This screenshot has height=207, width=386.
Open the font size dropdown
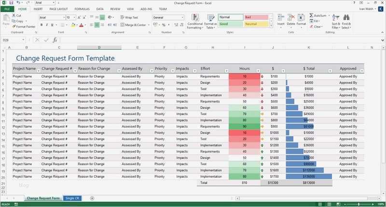click(x=74, y=17)
